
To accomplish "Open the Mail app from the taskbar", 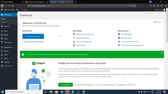I will 62,92.
